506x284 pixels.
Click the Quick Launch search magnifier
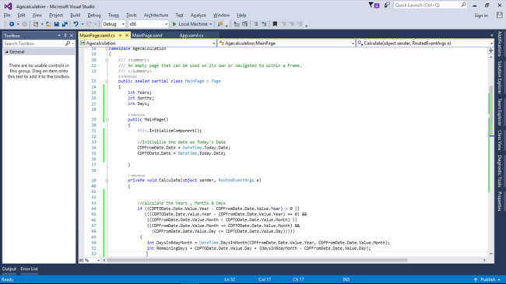coord(463,5)
